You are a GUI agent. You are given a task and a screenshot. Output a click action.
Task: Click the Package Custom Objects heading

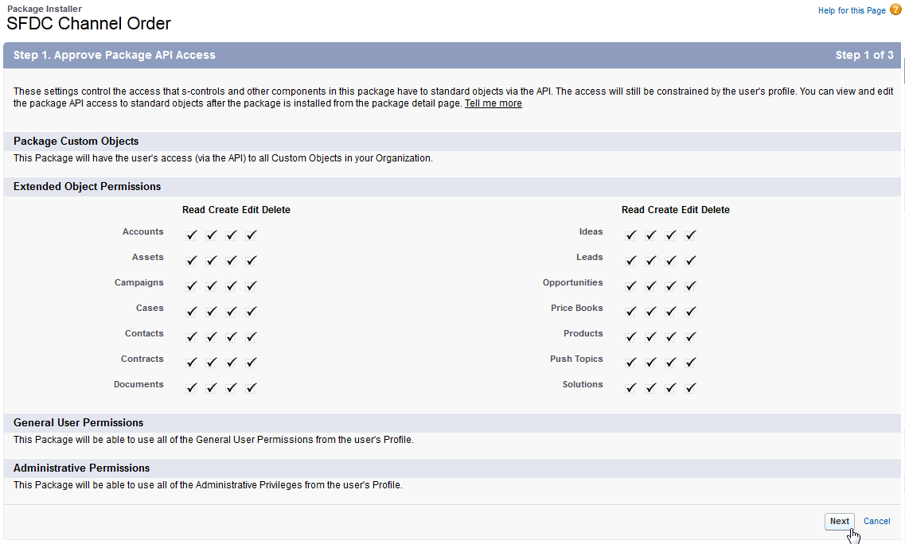tap(76, 141)
